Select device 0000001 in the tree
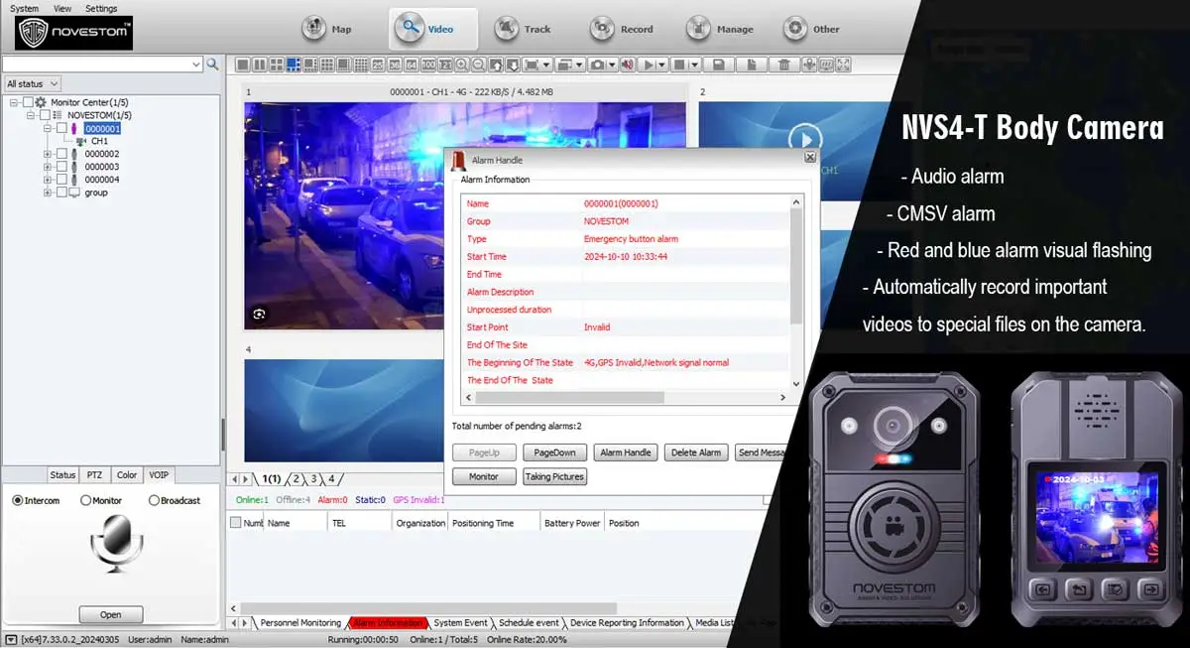The width and height of the screenshot is (1190, 648). coord(102,128)
